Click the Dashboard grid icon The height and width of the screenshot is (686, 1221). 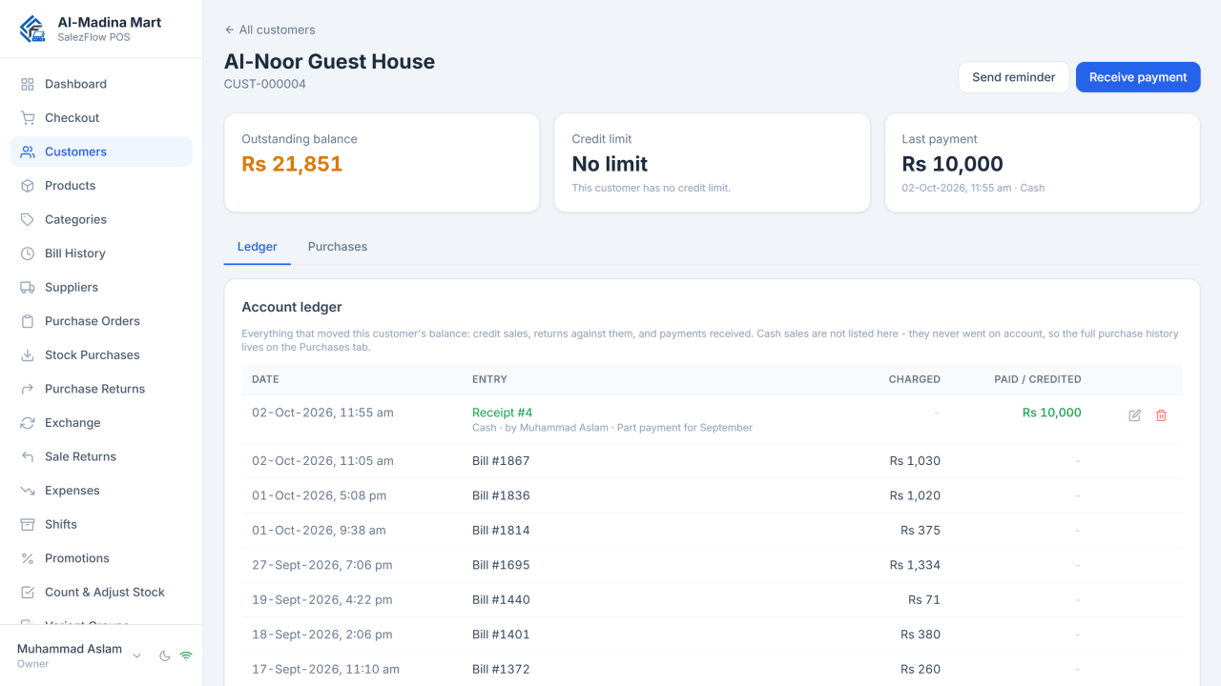click(x=28, y=84)
